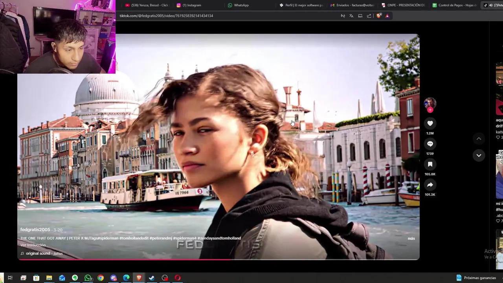Viewport: 503px width, 283px height.
Task: Open Microsoft Store from the taskbar
Action: pyautogui.click(x=36, y=278)
